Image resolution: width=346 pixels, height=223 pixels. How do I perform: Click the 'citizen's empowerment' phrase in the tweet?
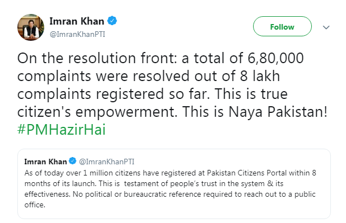point(97,112)
